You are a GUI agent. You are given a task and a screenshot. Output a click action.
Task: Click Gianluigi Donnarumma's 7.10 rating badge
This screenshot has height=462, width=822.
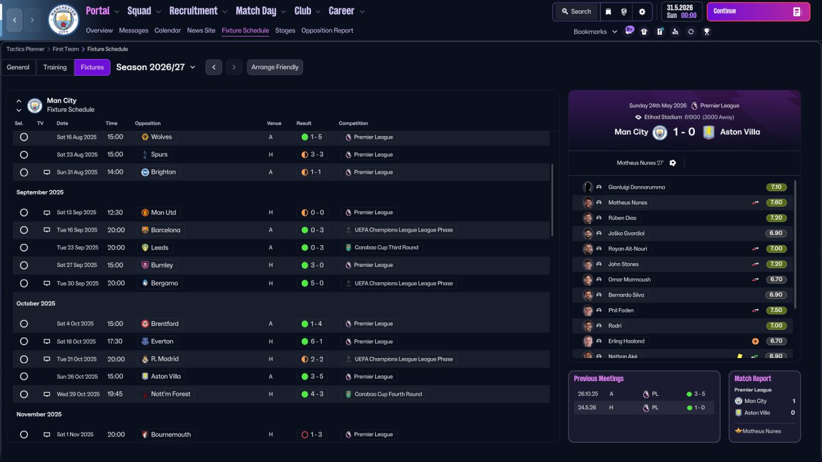point(776,187)
